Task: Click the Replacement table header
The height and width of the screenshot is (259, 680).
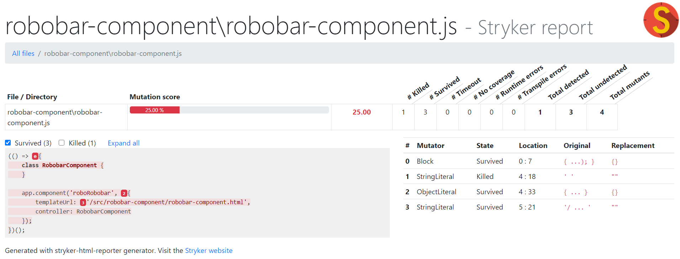Action: click(x=633, y=146)
